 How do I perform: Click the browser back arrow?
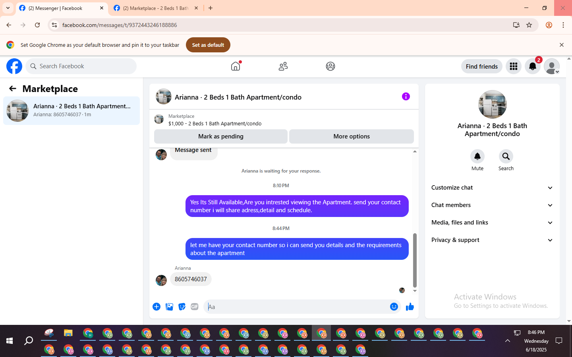[9, 25]
